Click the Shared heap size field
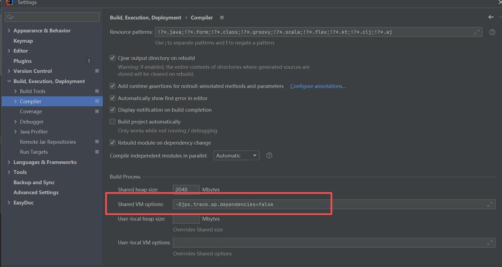502x267 pixels. click(x=186, y=190)
